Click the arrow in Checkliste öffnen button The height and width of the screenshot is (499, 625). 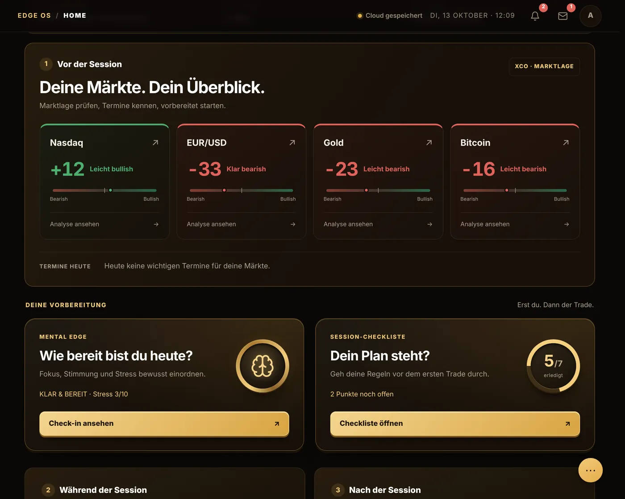[x=567, y=424]
